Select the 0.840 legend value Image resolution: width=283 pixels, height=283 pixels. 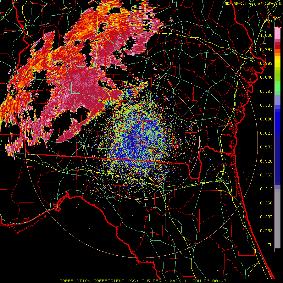tap(266, 77)
